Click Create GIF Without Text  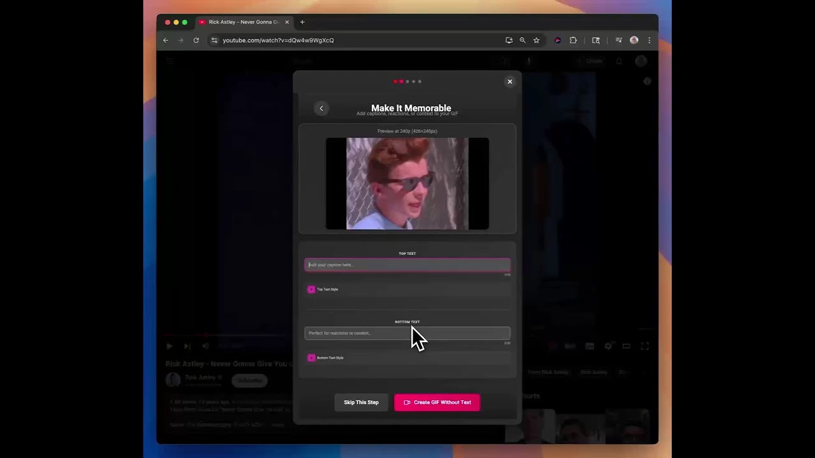[x=437, y=402]
